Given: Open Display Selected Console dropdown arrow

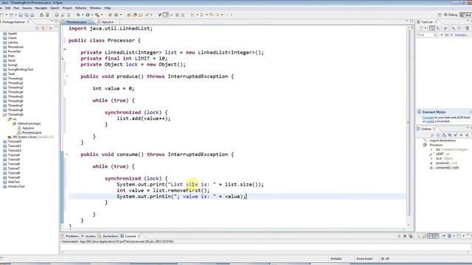Looking at the screenshot, I should tap(454, 236).
